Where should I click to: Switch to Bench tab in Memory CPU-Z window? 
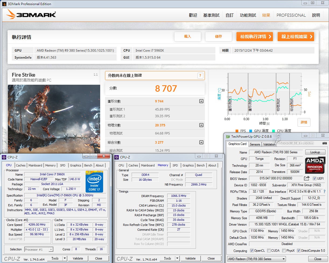click(x=201, y=165)
